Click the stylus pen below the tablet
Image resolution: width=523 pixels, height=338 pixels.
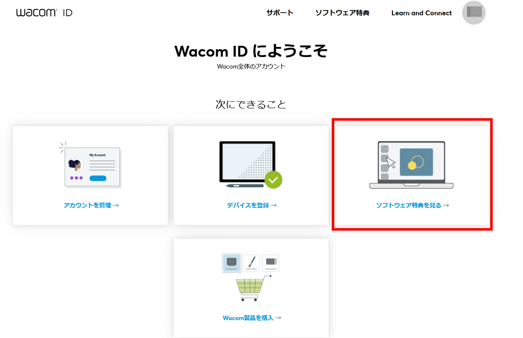pyautogui.click(x=244, y=186)
